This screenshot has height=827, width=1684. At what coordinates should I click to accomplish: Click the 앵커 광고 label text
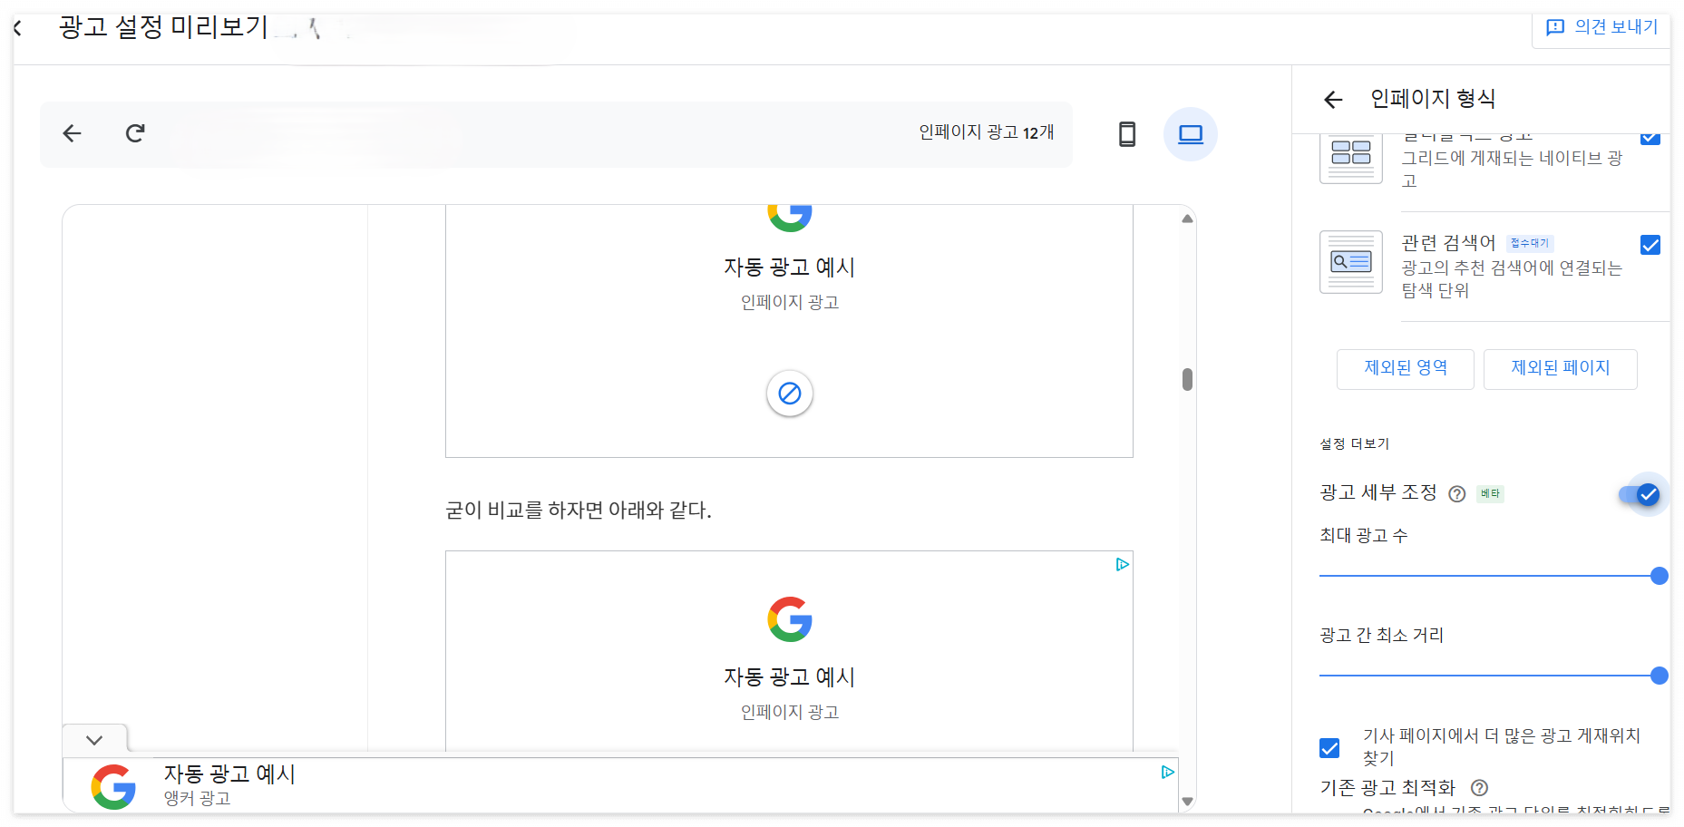coord(197,798)
